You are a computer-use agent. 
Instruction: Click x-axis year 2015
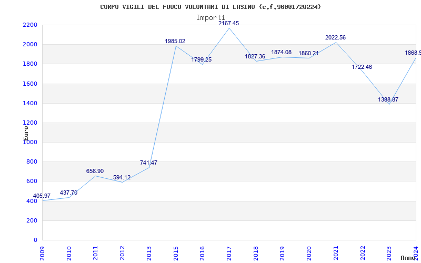pos(176,254)
